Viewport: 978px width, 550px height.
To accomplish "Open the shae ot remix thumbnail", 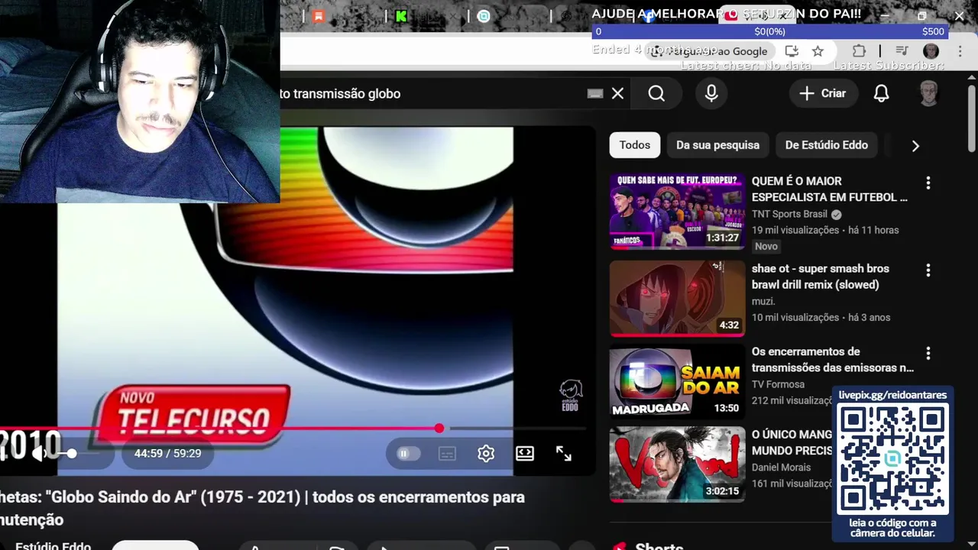I will (677, 299).
